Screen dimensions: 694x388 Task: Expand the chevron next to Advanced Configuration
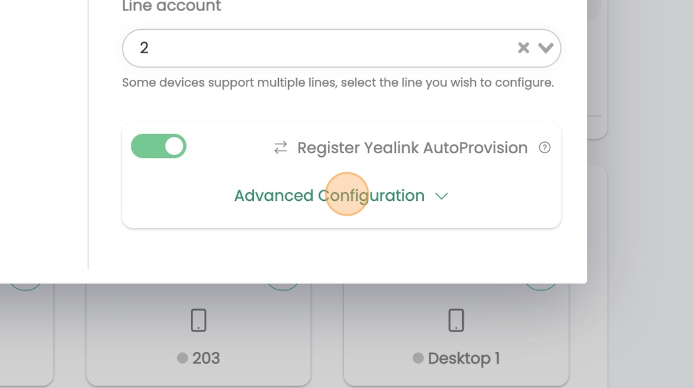coord(442,196)
